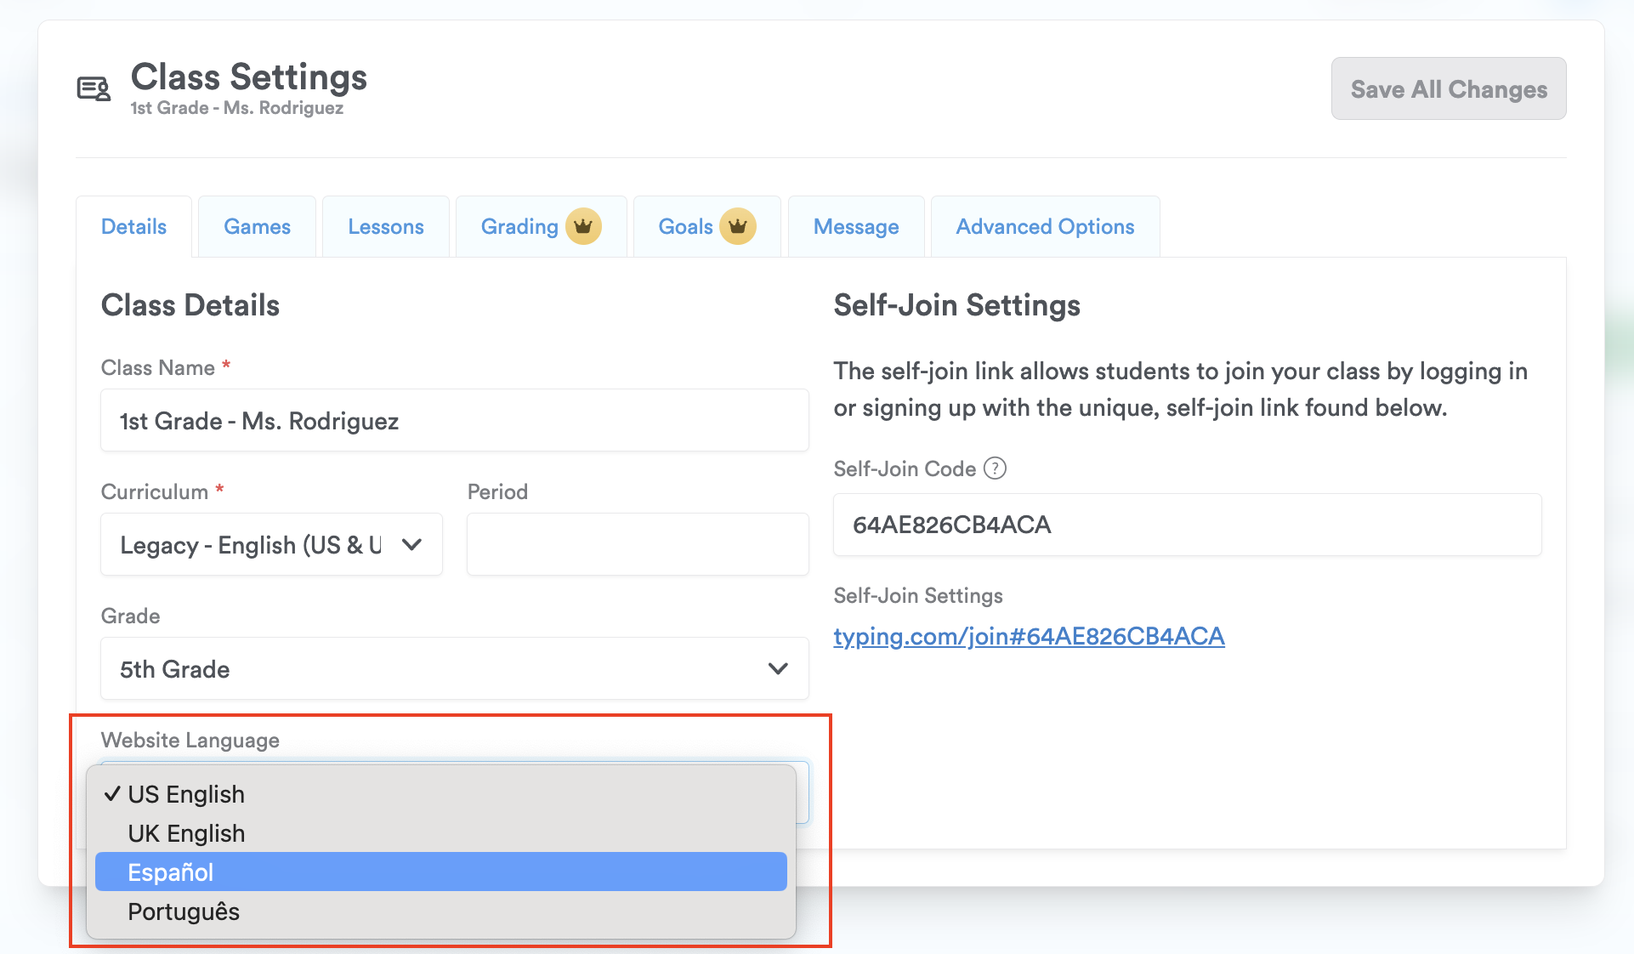Open the typing.com self-join link
1634x954 pixels.
click(1029, 636)
